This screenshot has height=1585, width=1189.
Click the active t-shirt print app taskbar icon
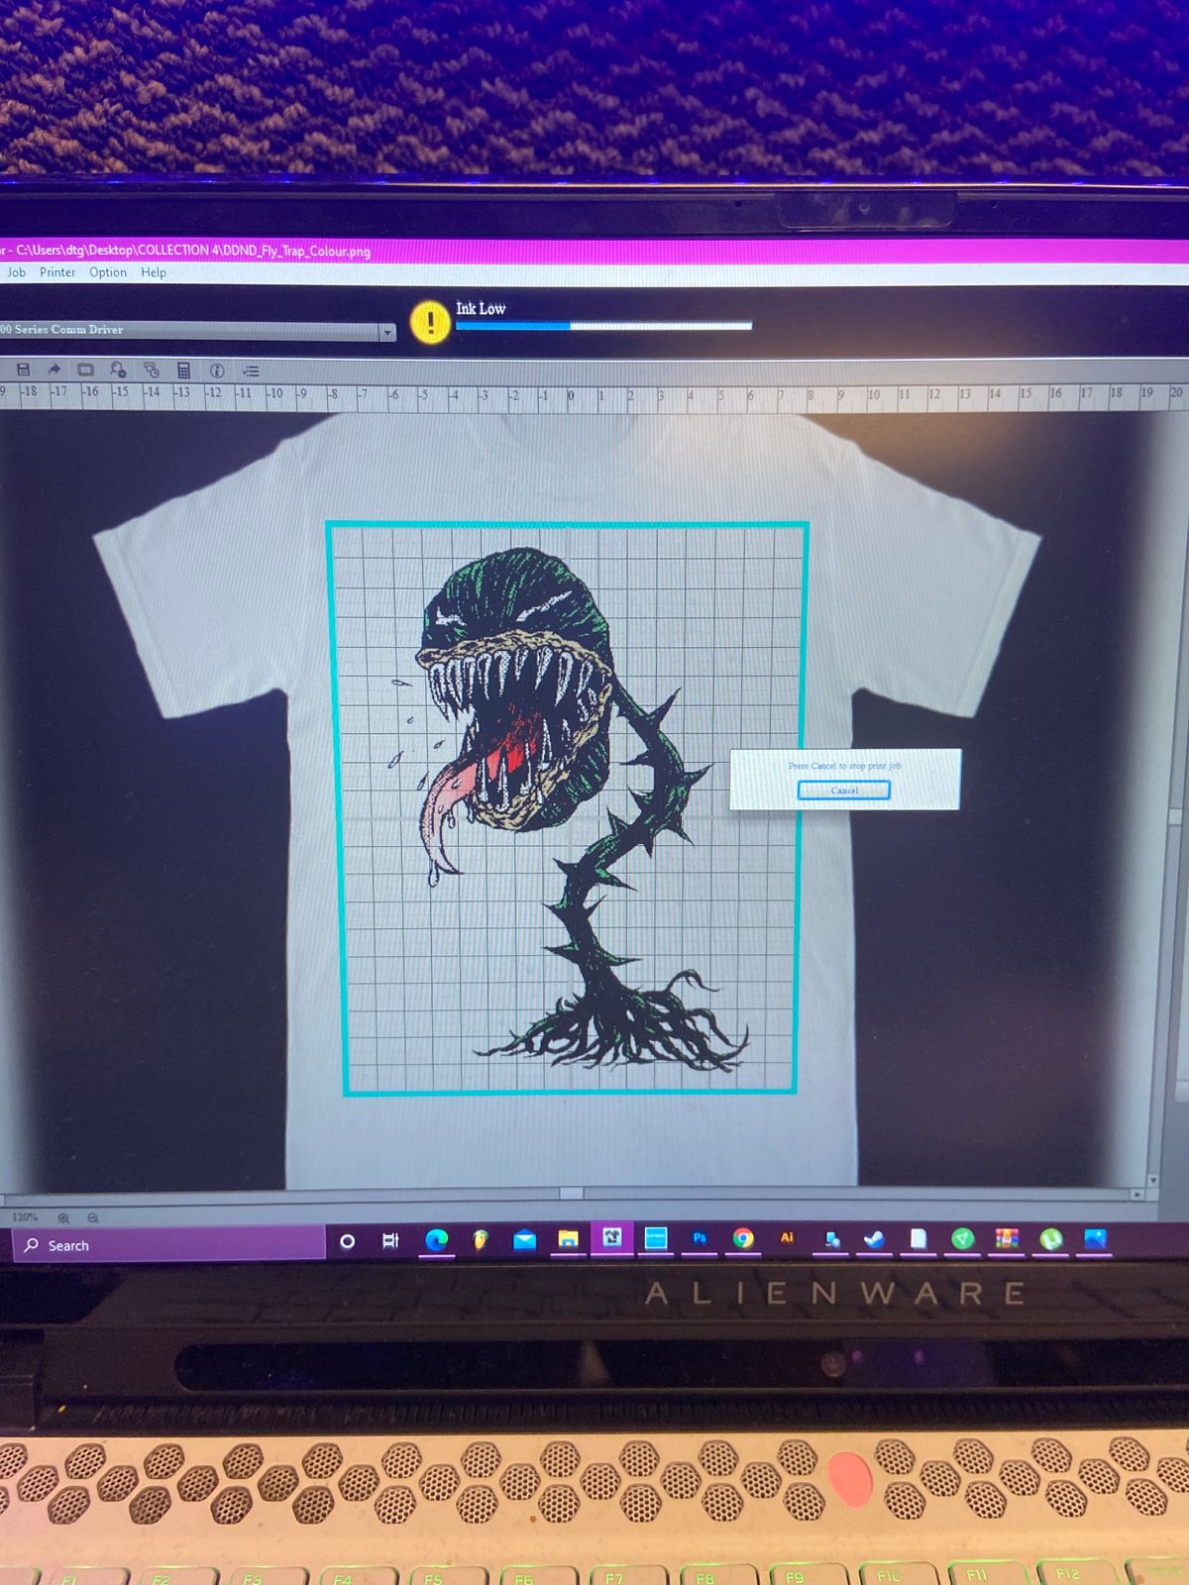(611, 1236)
